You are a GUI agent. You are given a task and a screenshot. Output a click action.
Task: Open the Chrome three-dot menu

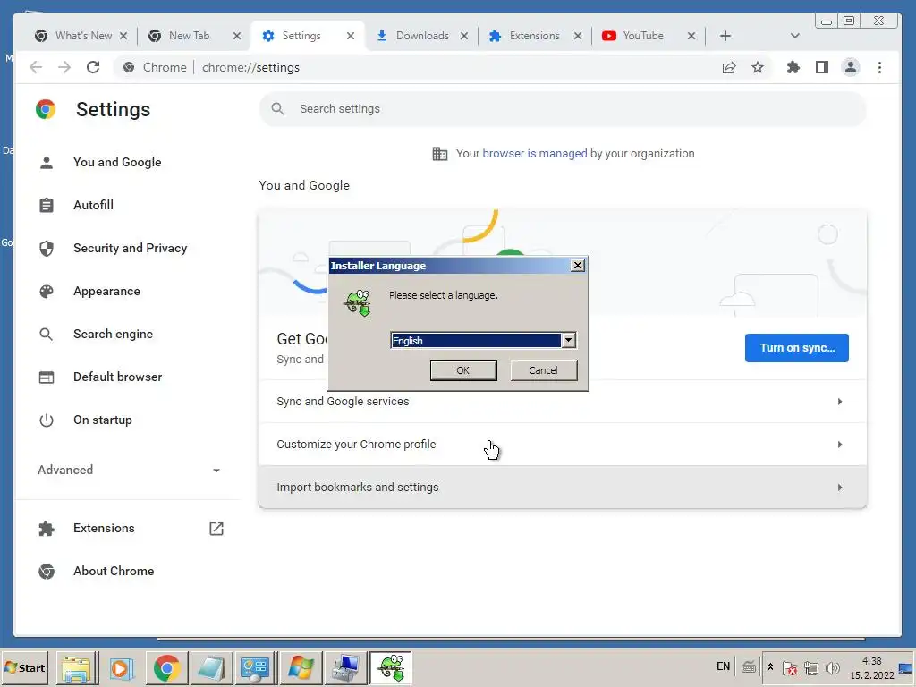pos(879,68)
